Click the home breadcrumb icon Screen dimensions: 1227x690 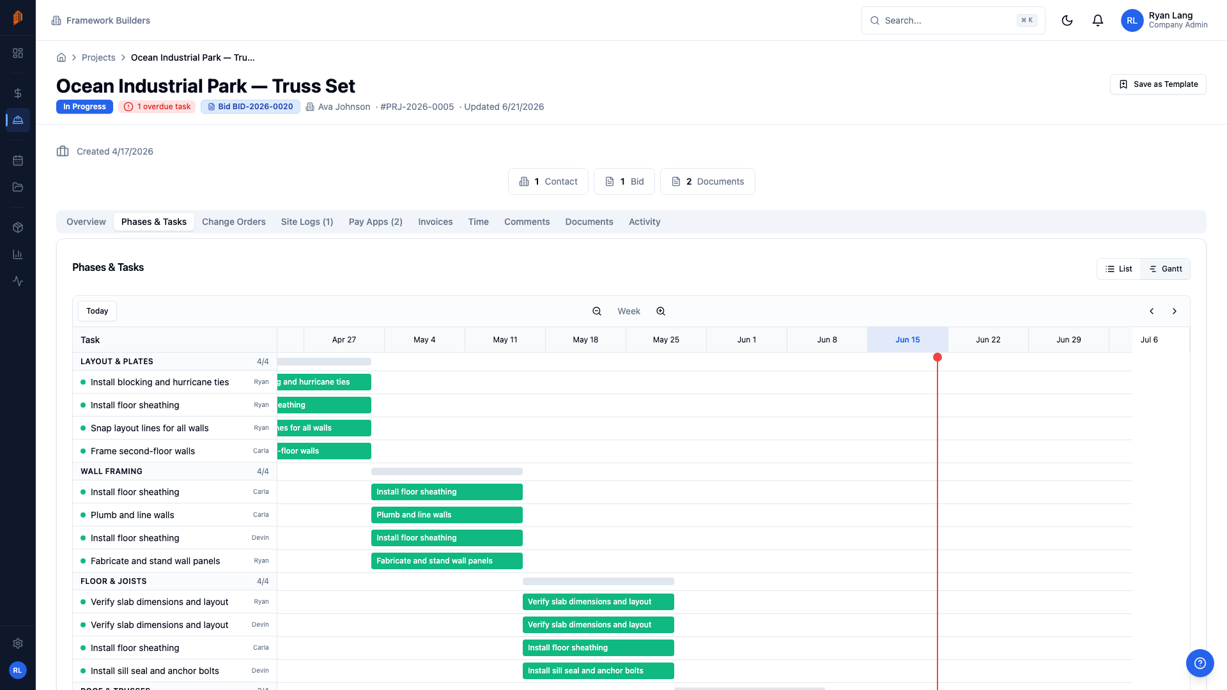[61, 57]
